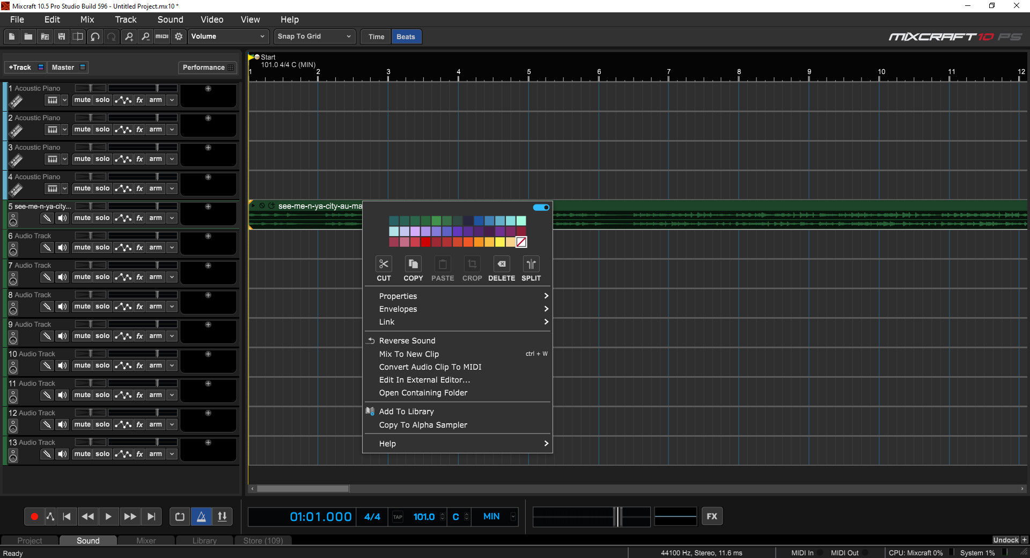Click the FX button in transport bar
The image size is (1030, 558).
(712, 516)
